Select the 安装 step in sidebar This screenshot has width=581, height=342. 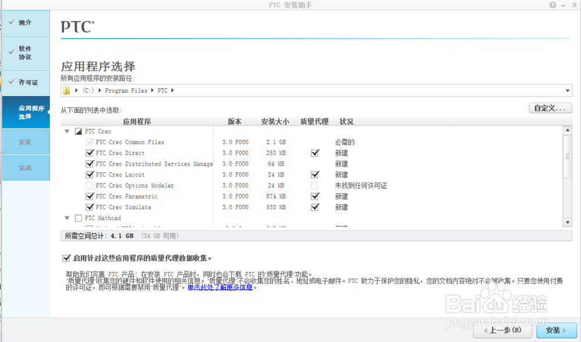[x=26, y=142]
